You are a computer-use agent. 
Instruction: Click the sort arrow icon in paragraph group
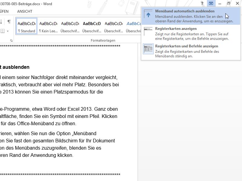[1, 22]
